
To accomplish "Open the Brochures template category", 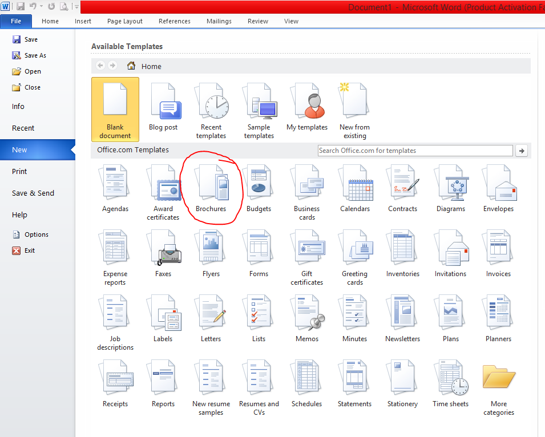I will pos(211,189).
